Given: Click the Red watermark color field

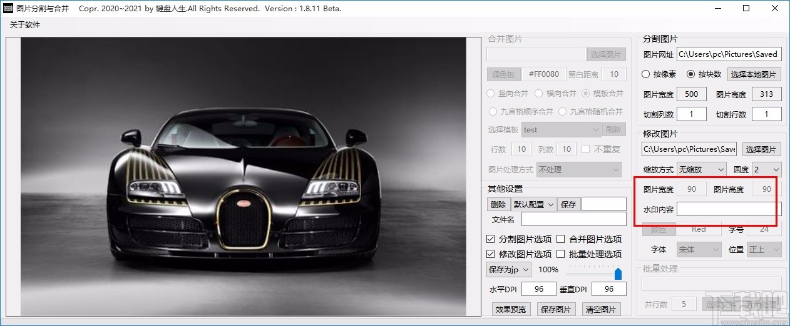Looking at the screenshot, I should (x=699, y=229).
